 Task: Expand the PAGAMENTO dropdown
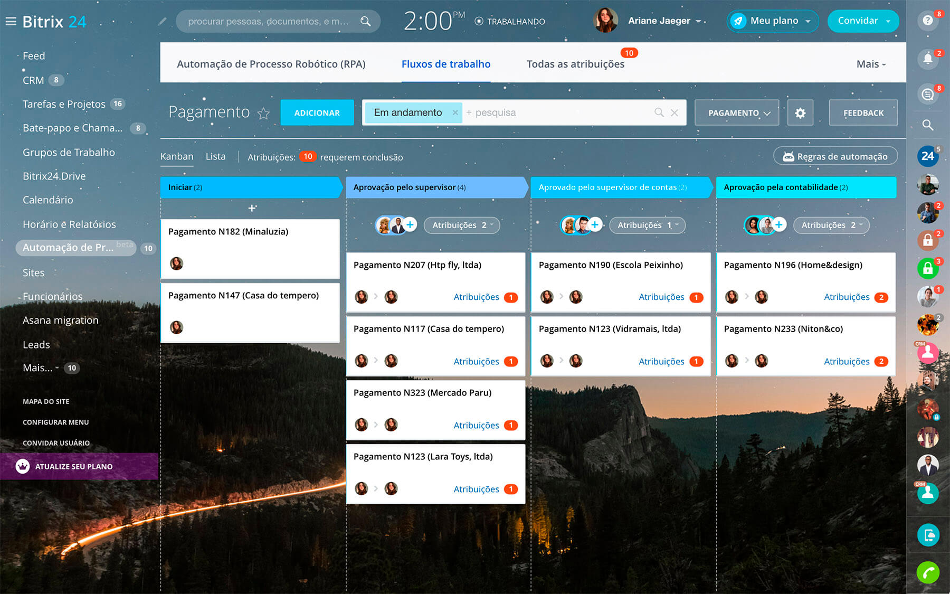pos(736,113)
